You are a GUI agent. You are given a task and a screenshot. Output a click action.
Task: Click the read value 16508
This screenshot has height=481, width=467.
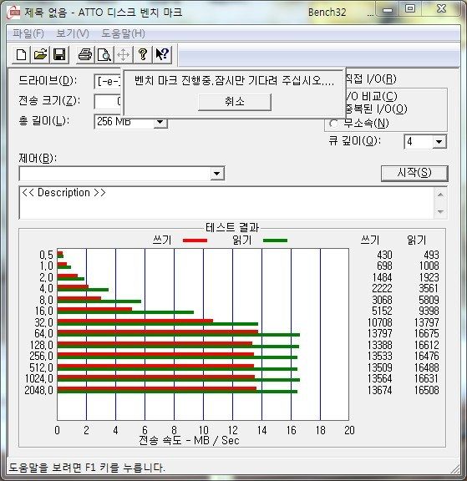(x=427, y=390)
